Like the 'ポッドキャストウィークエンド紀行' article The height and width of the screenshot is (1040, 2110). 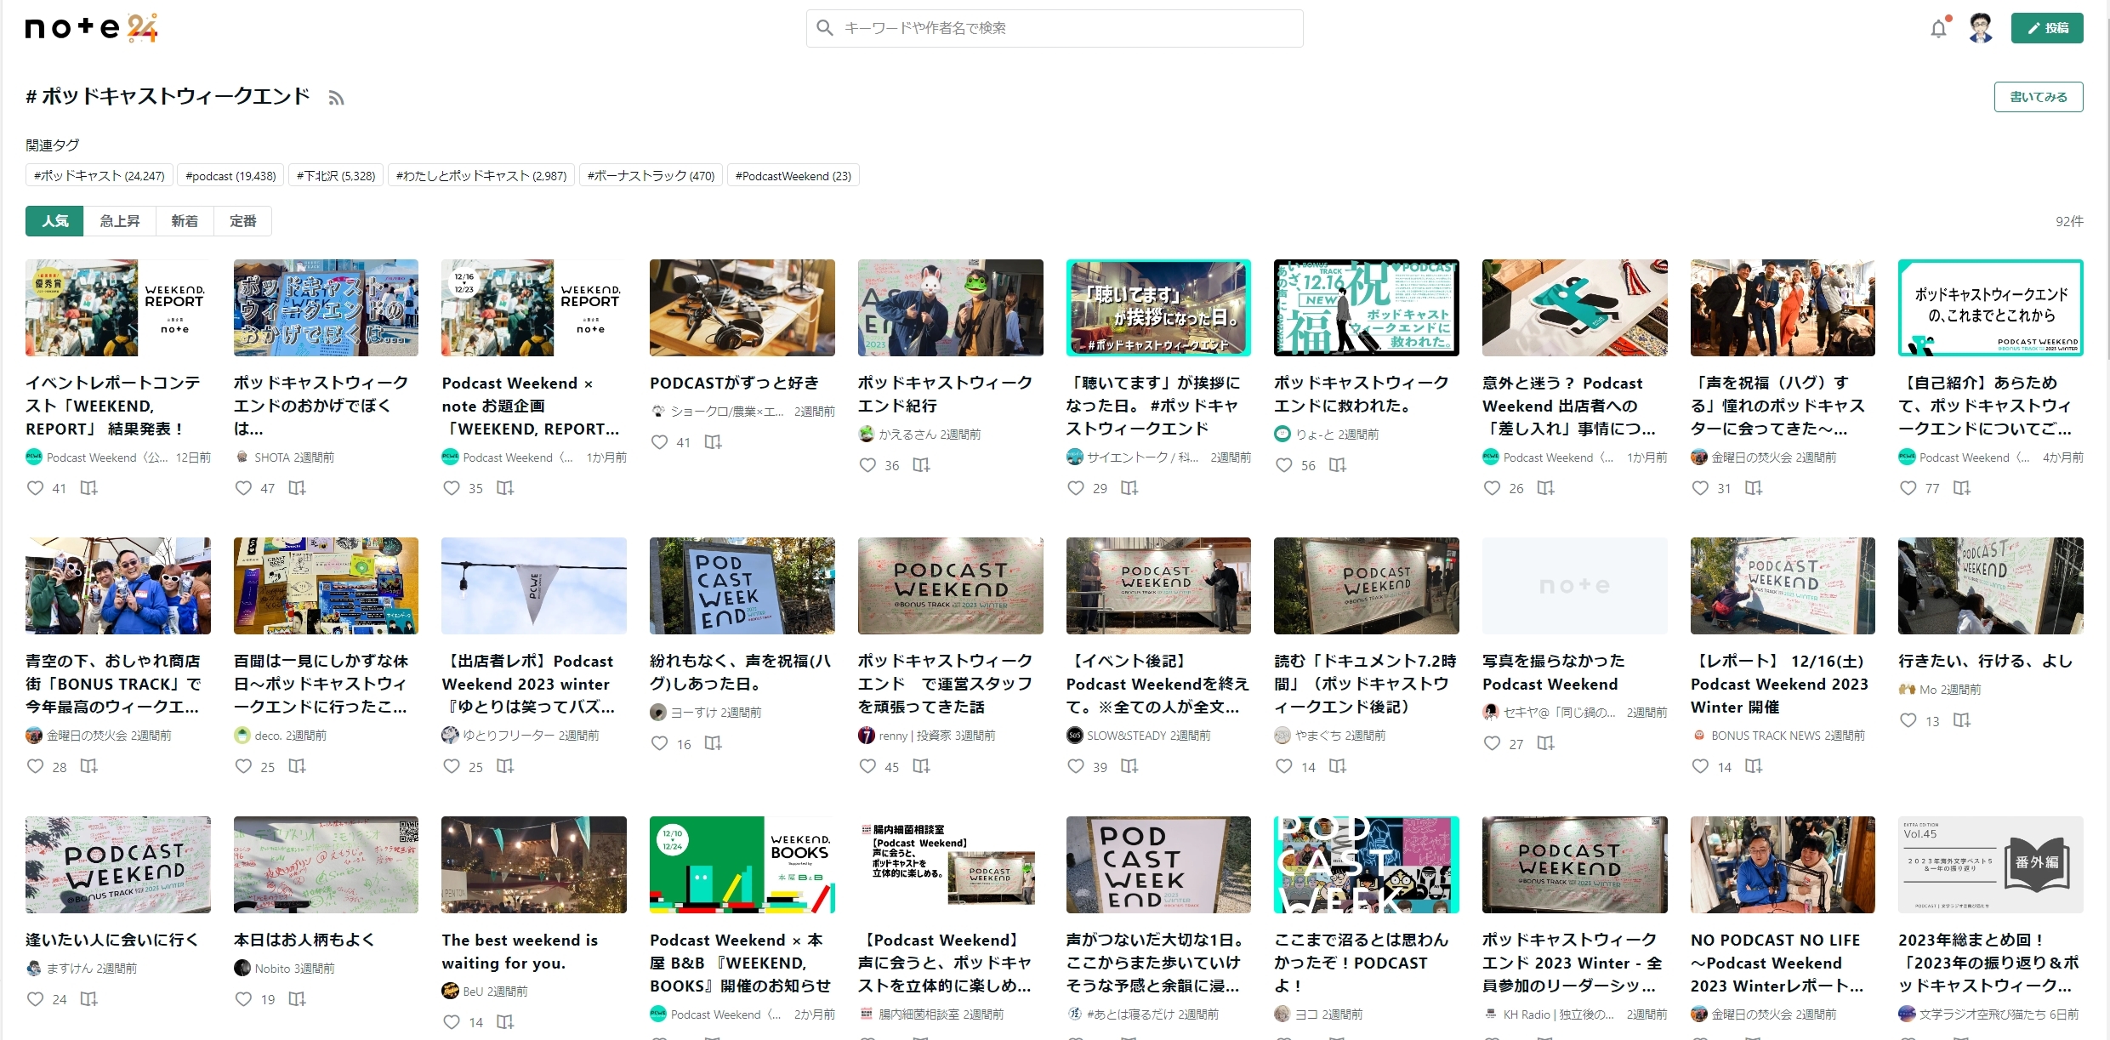tap(867, 465)
